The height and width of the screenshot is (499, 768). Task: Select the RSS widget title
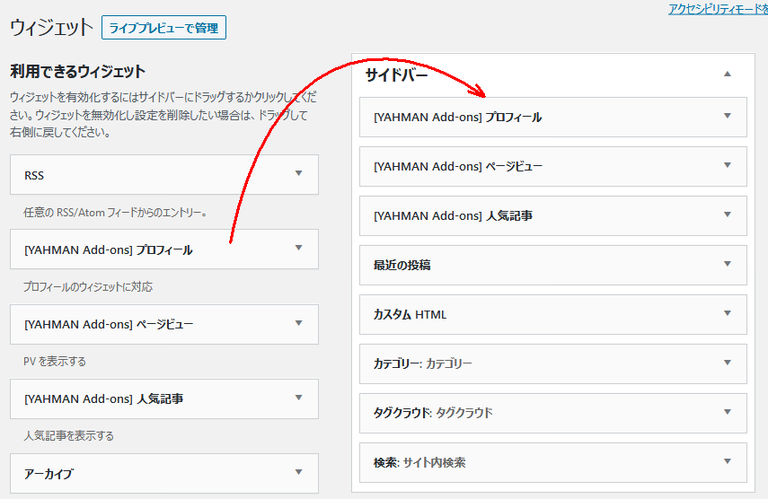(x=34, y=176)
